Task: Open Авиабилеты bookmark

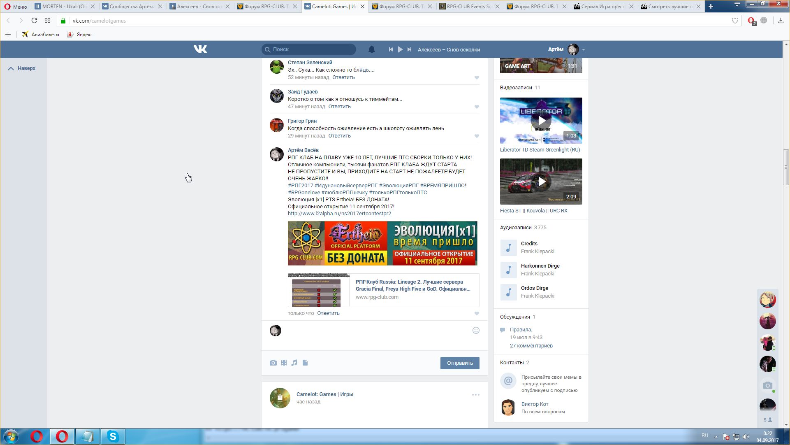Action: (x=40, y=35)
